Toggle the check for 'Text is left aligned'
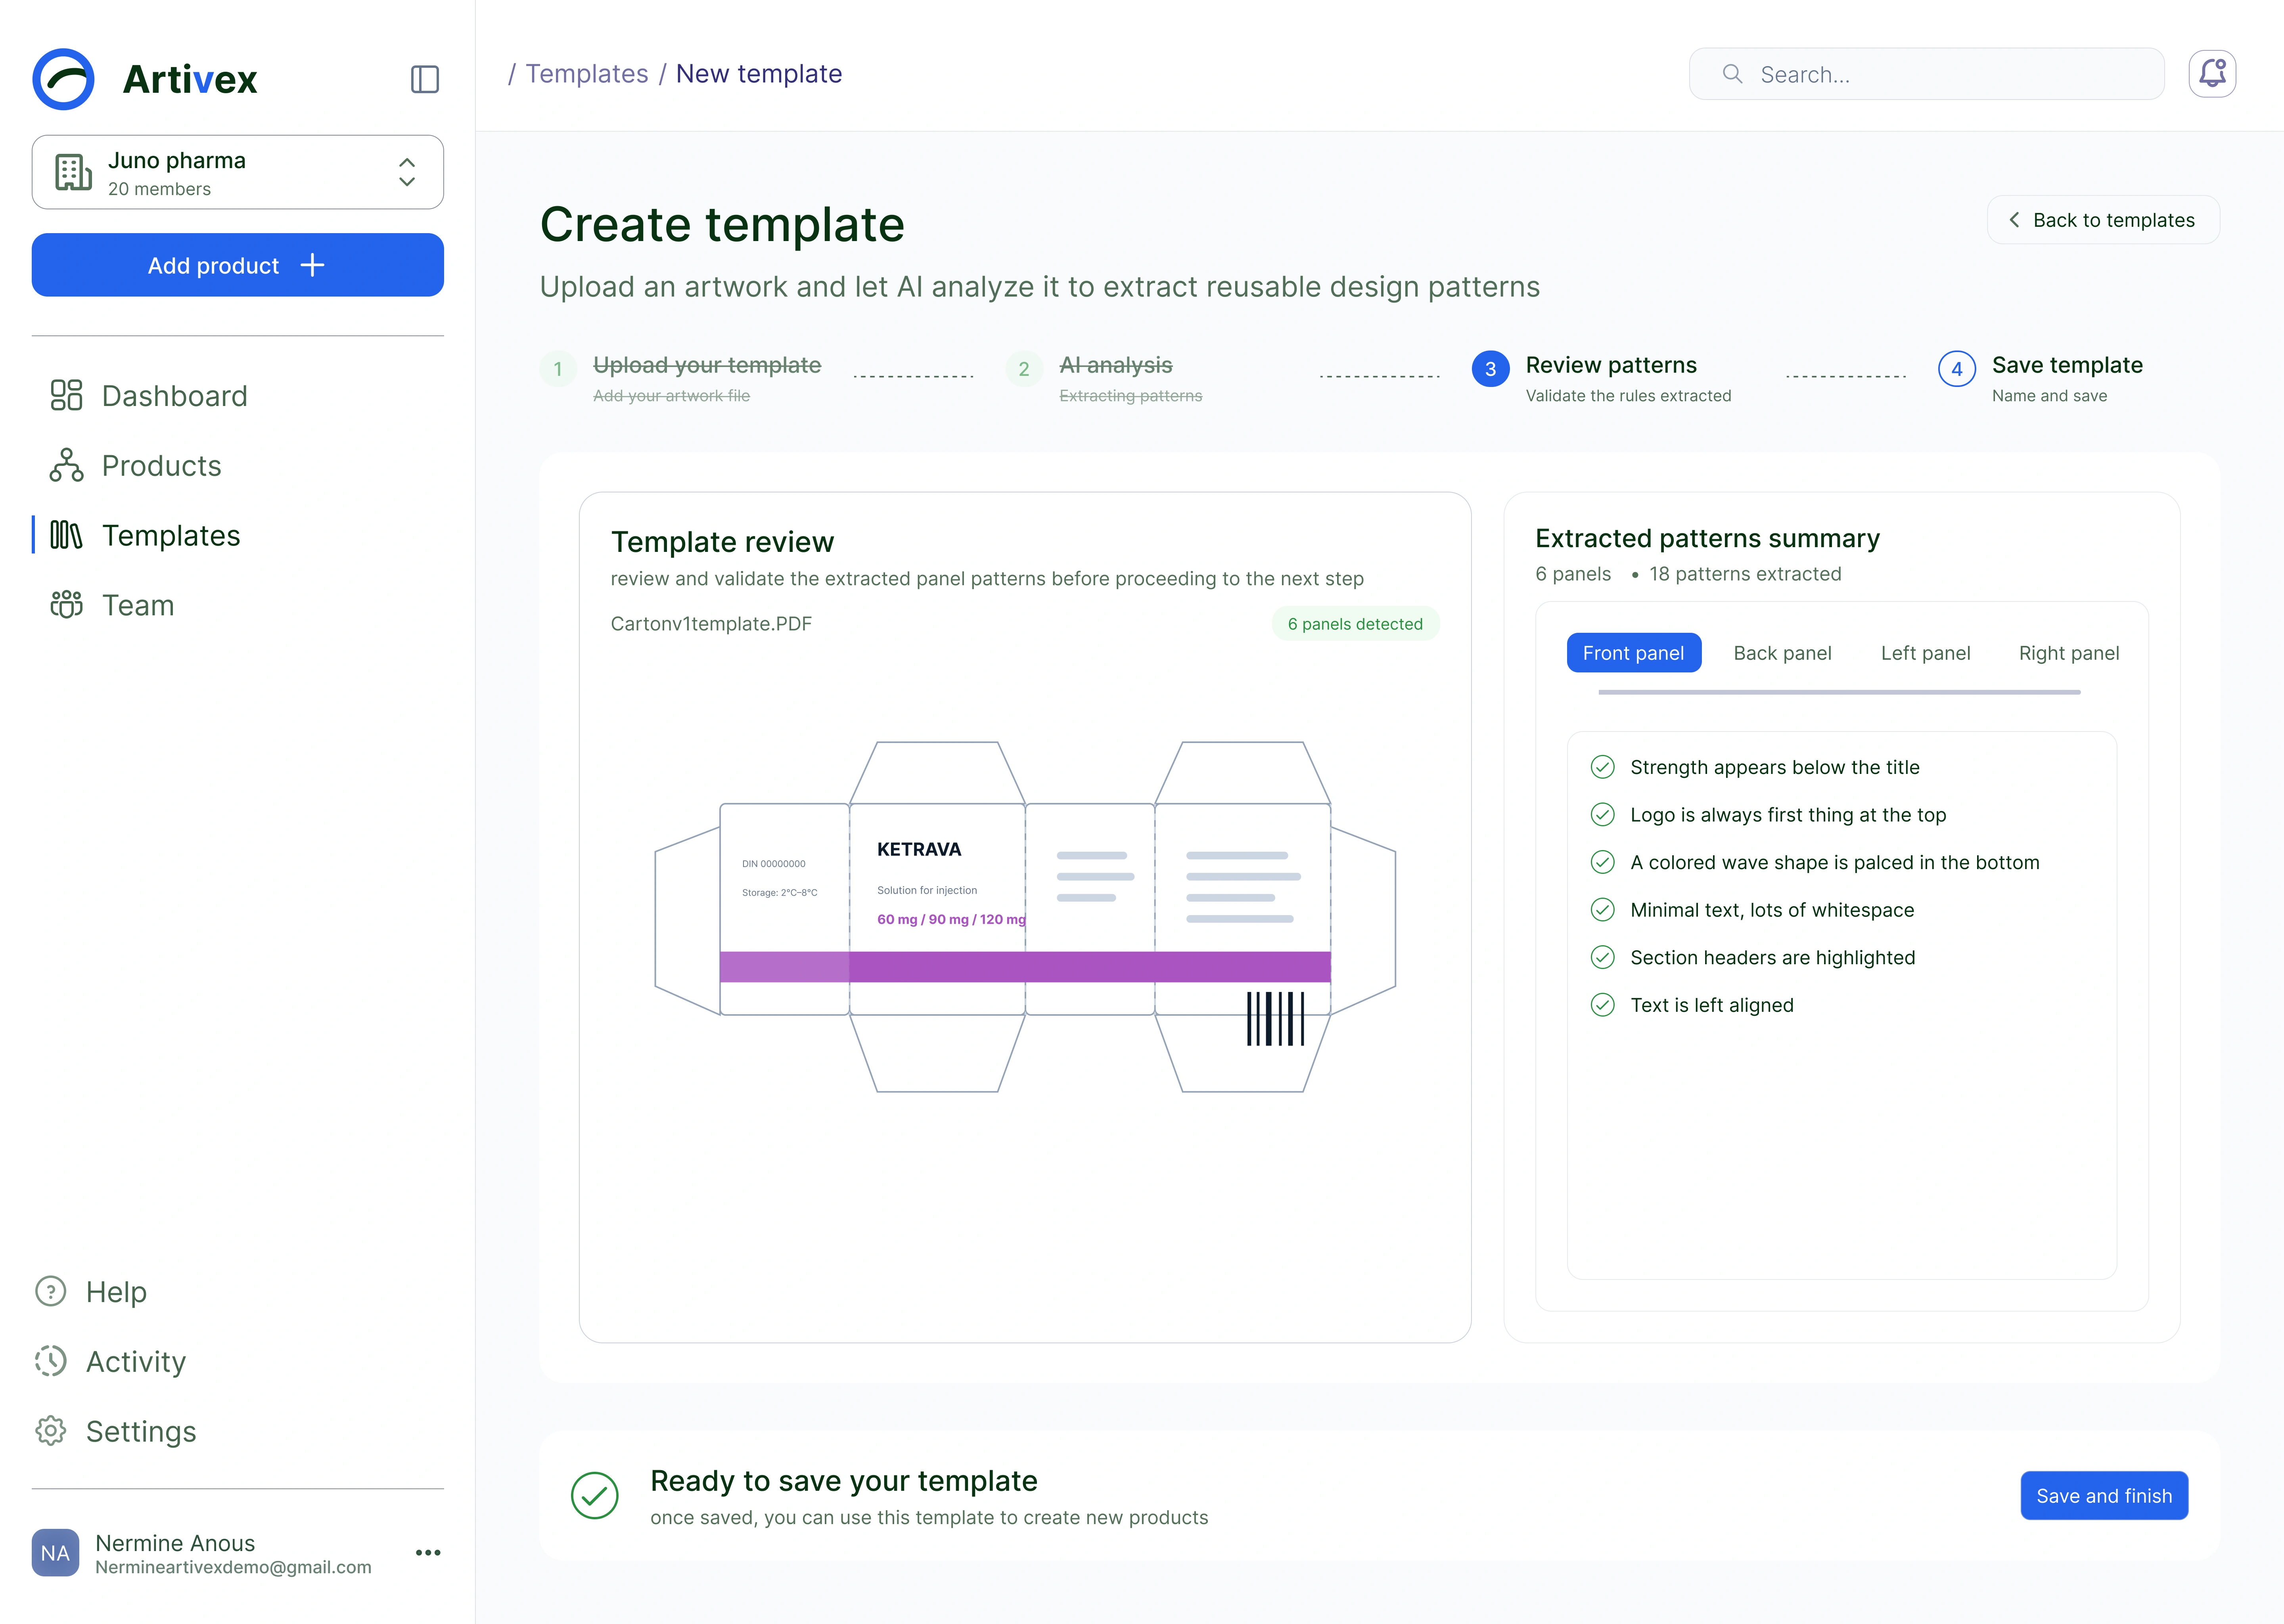The height and width of the screenshot is (1624, 2284). click(x=1602, y=1005)
